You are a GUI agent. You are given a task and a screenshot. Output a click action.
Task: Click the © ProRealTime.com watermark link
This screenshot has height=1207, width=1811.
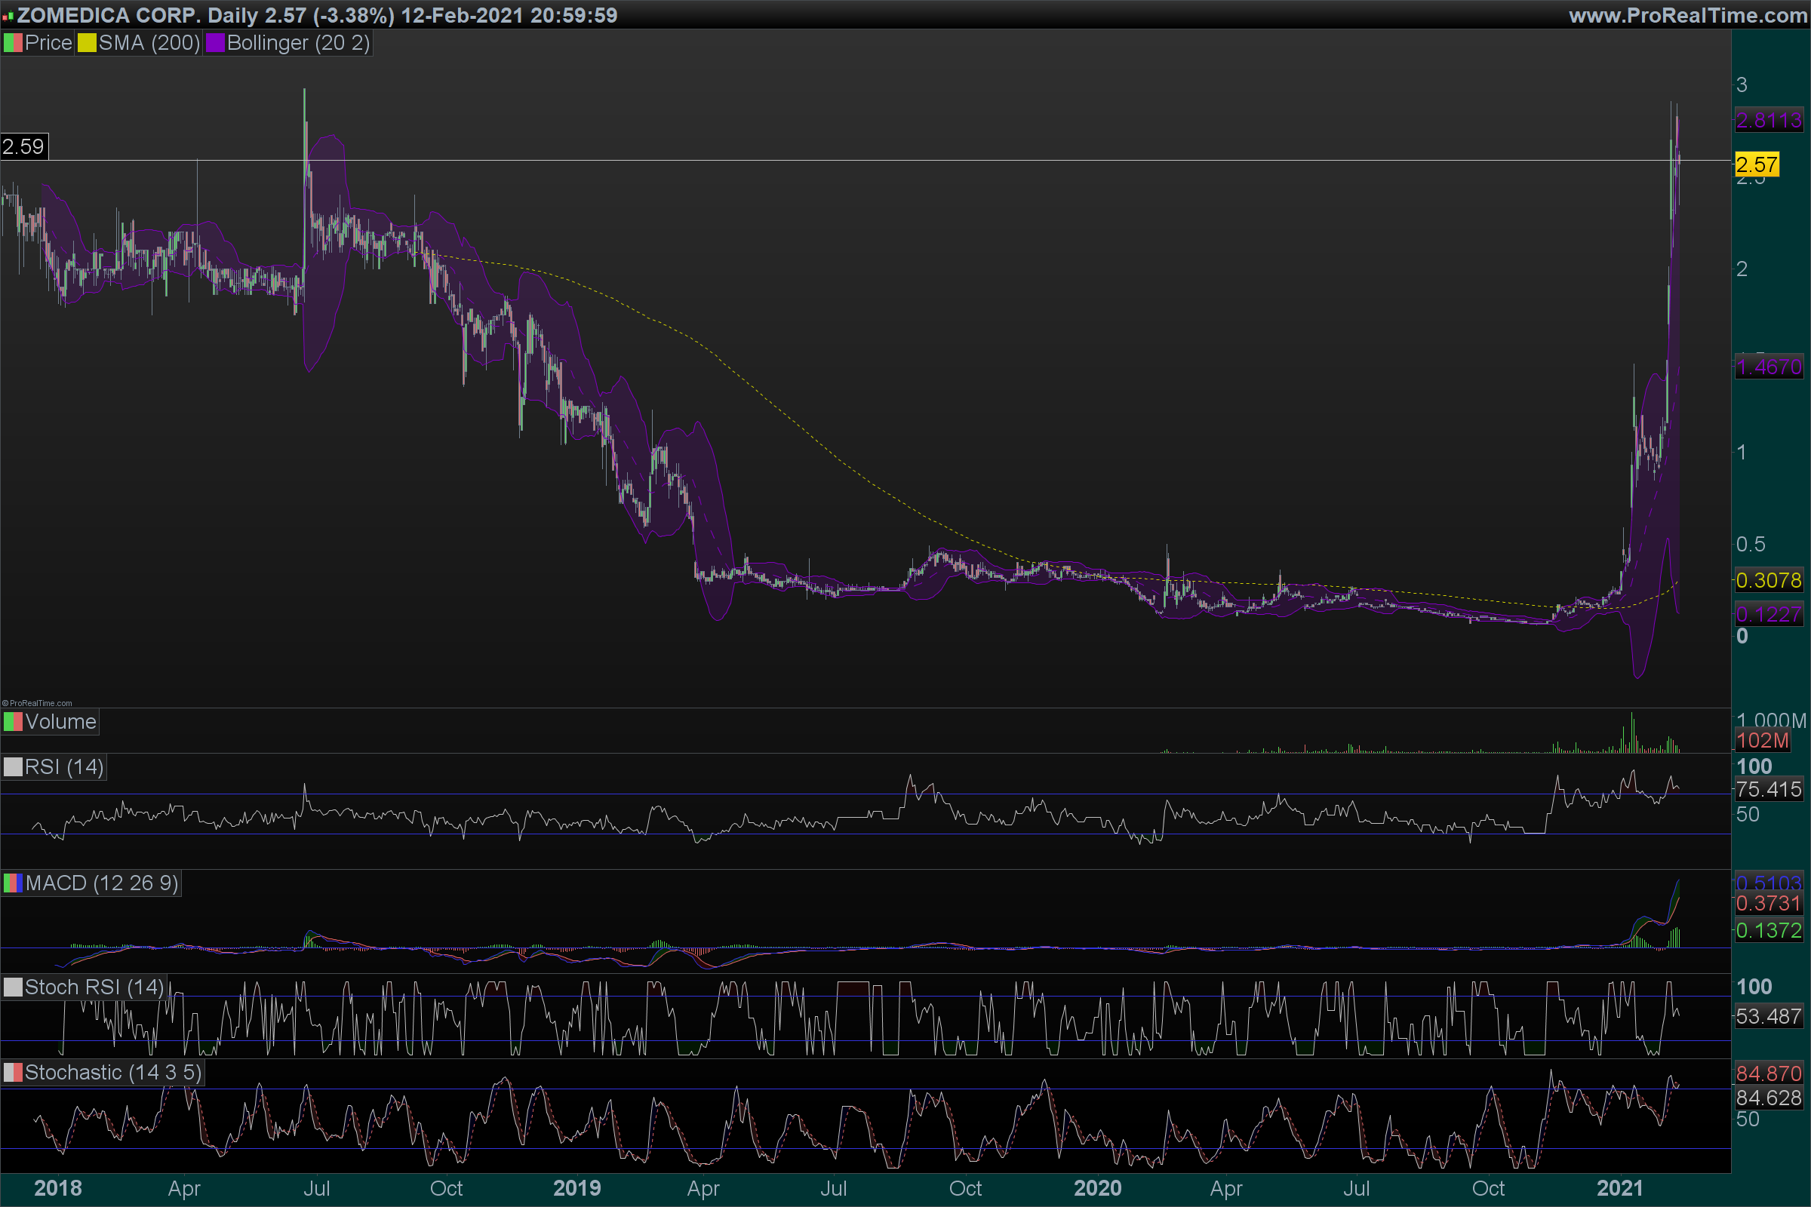click(37, 703)
